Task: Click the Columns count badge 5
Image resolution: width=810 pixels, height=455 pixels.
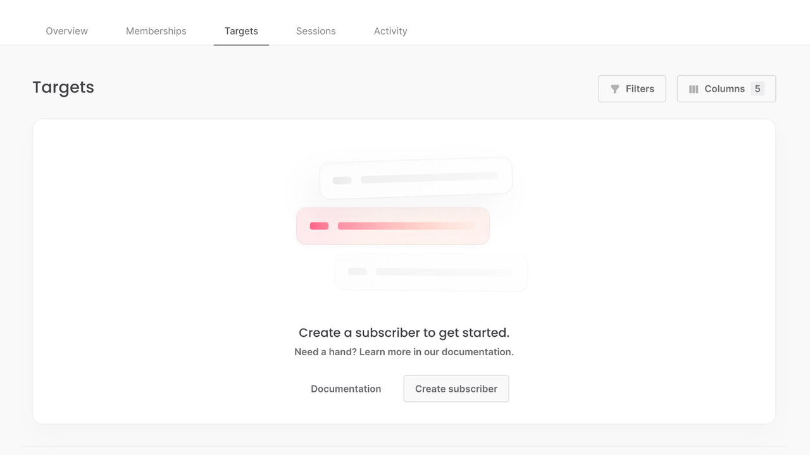Action: [x=757, y=89]
